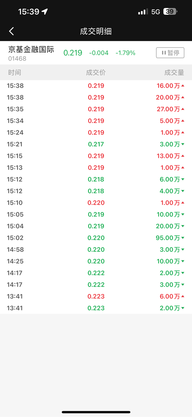192x417 pixels.
Task: Tap the back arrow icon
Action: (x=11, y=31)
